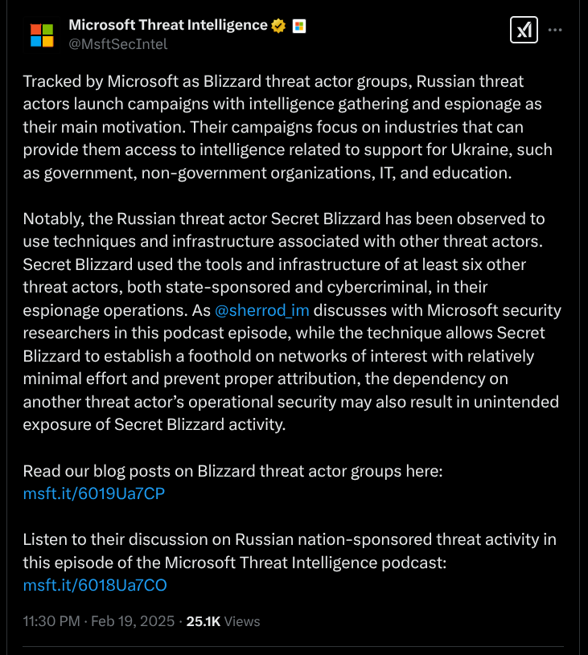Open the blog link msft.it/6019Ua7CP
The height and width of the screenshot is (655, 588).
click(x=93, y=494)
